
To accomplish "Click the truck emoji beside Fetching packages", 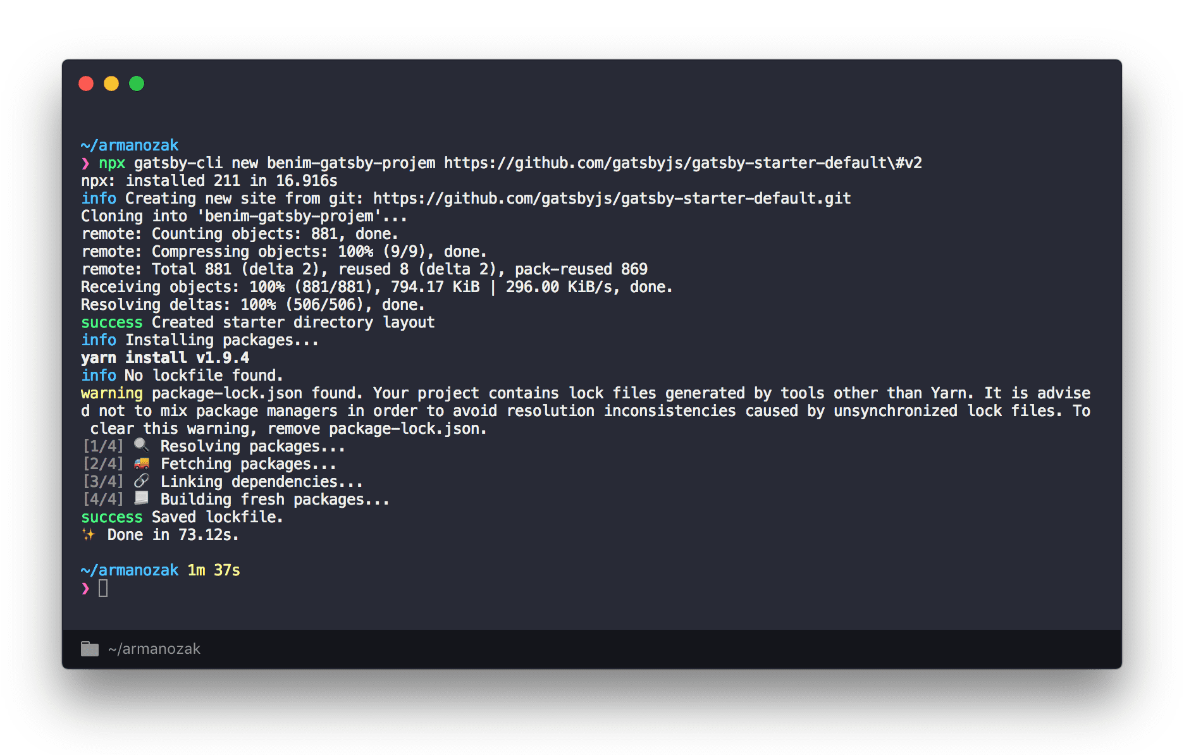I will tap(142, 463).
